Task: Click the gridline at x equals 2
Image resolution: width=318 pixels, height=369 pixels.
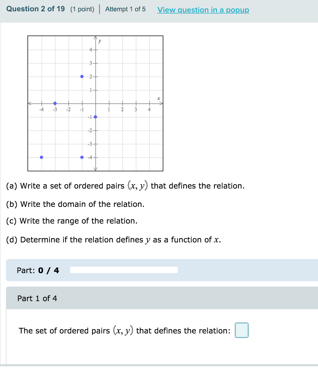Action: 122,81
